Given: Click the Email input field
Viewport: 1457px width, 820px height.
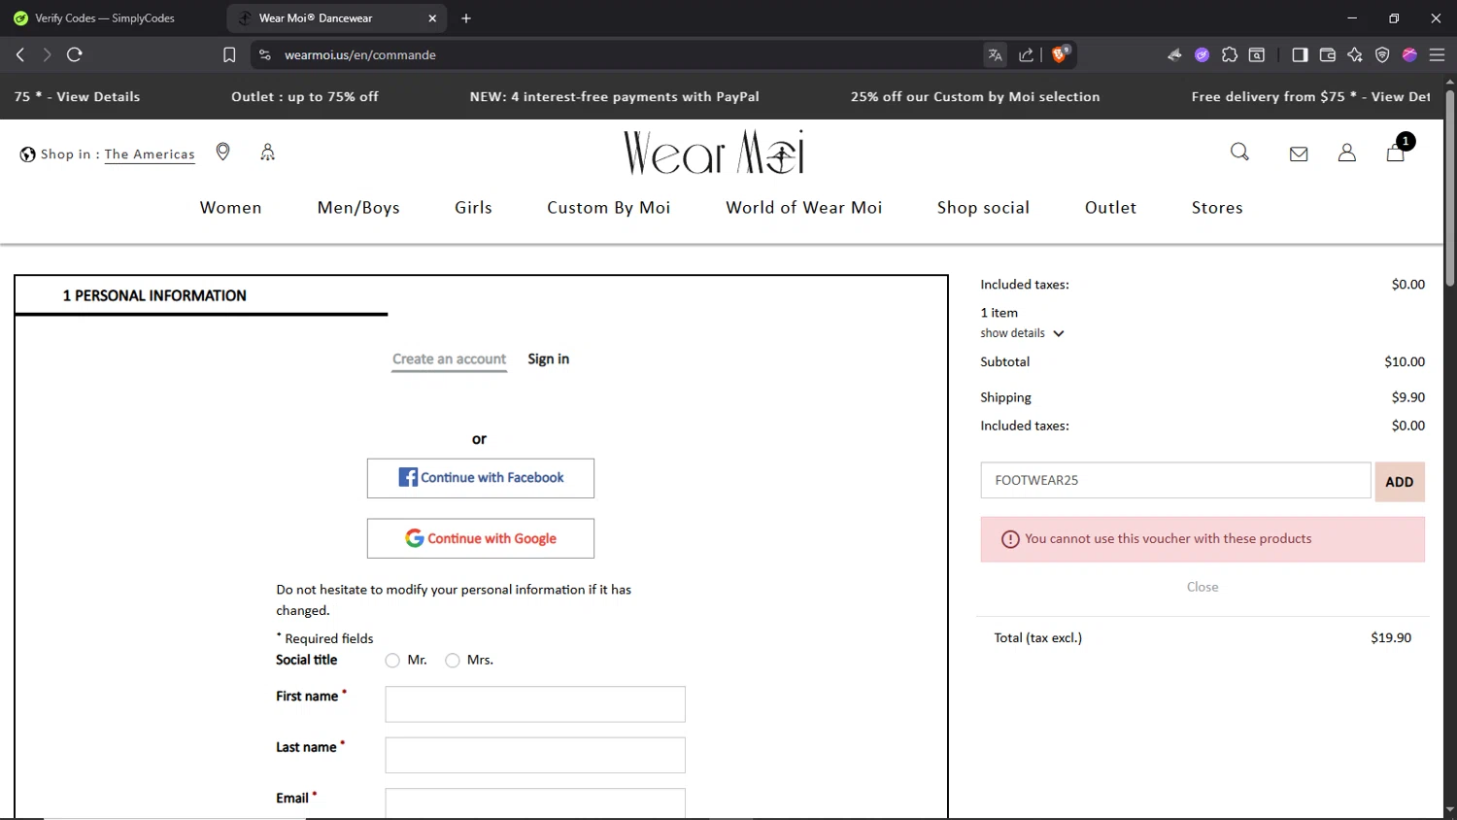Looking at the screenshot, I should pyautogui.click(x=535, y=803).
